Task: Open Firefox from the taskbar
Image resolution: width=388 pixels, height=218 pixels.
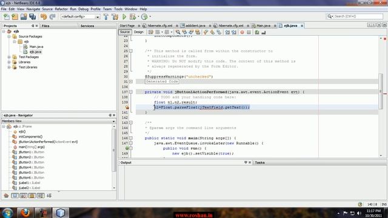Action: tap(25, 213)
